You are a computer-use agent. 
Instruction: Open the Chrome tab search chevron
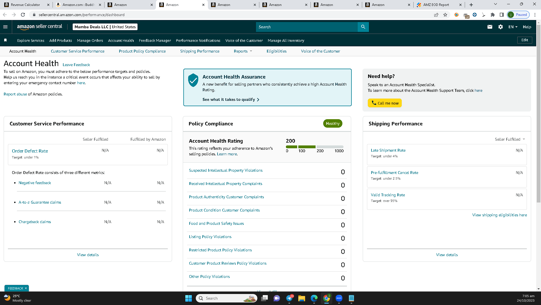(x=495, y=4)
